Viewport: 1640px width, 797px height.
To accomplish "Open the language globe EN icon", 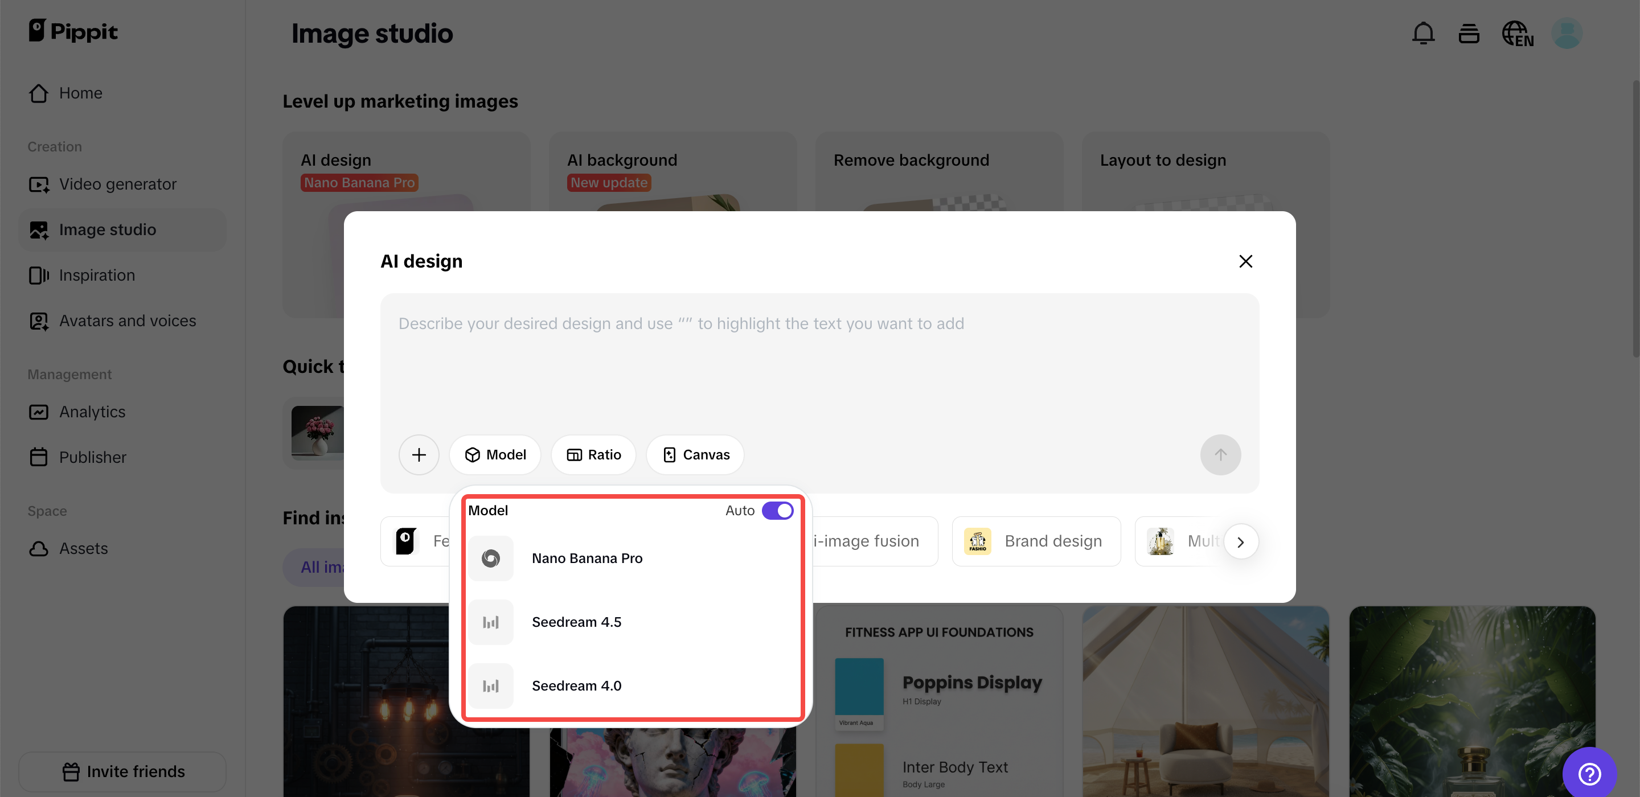I will pos(1517,33).
